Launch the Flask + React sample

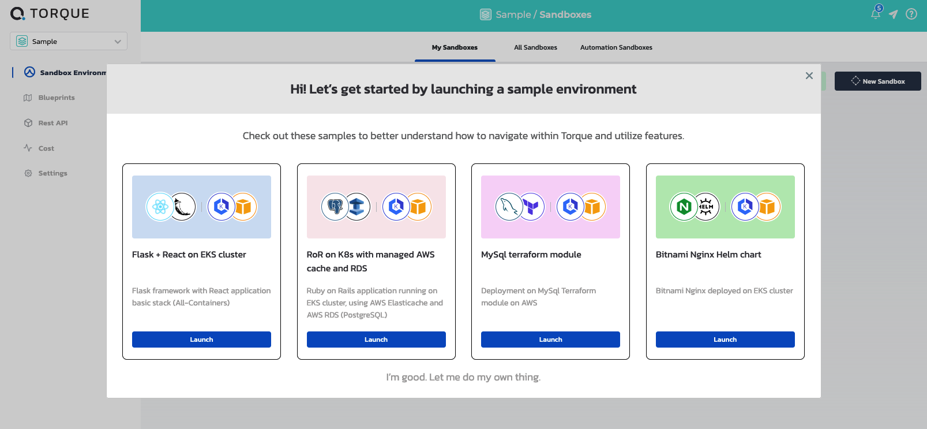point(201,340)
